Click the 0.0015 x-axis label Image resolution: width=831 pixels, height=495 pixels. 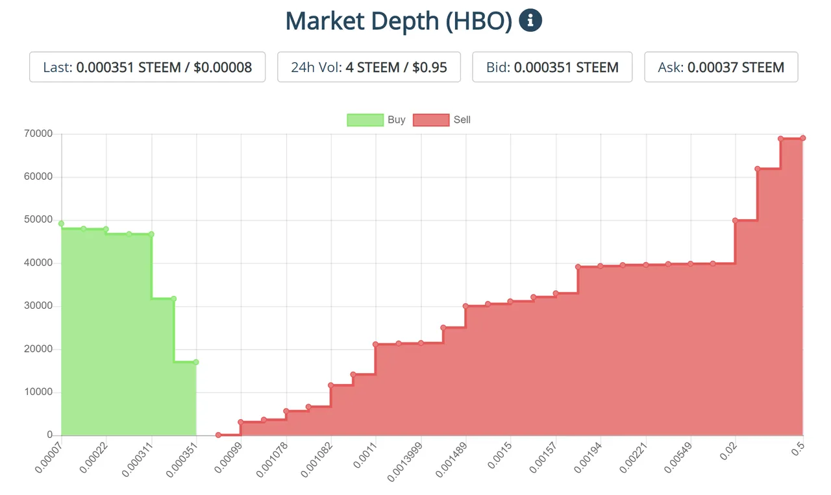(x=499, y=454)
